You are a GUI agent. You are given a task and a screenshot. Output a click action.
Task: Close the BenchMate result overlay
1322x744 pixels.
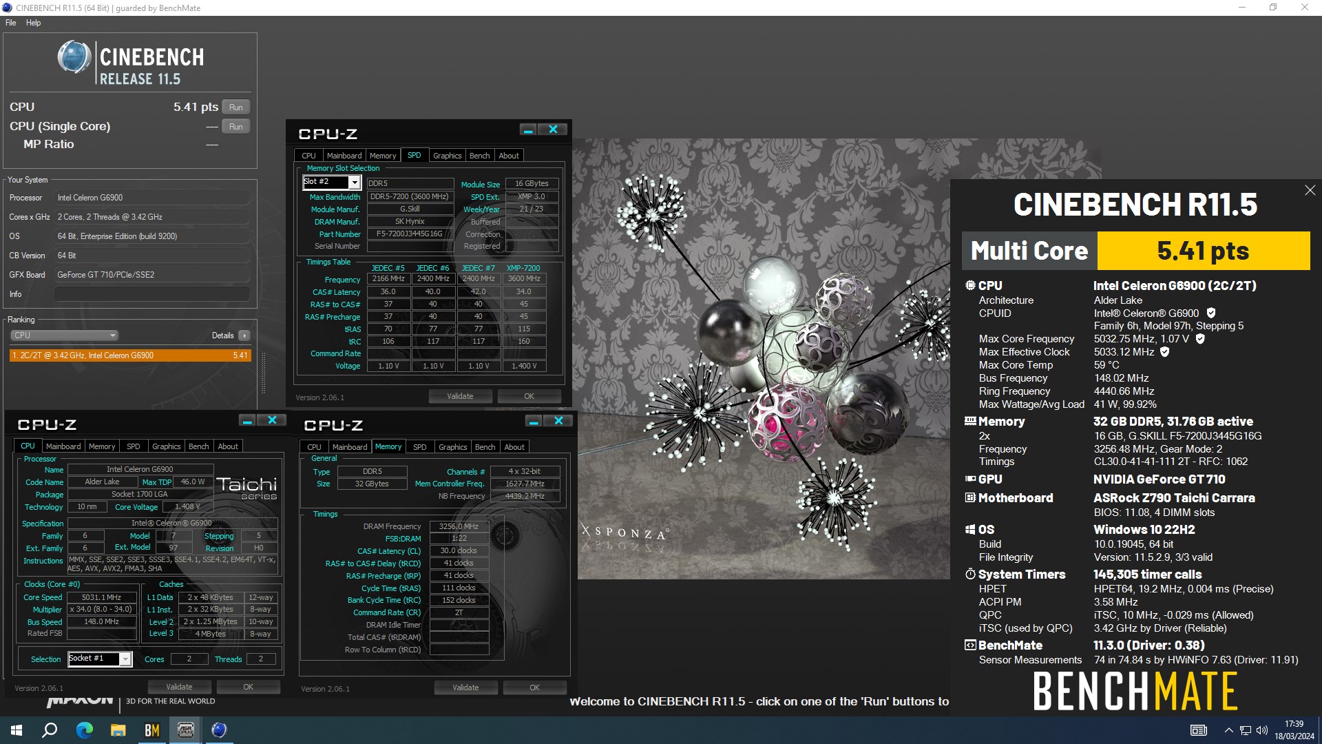click(1310, 190)
